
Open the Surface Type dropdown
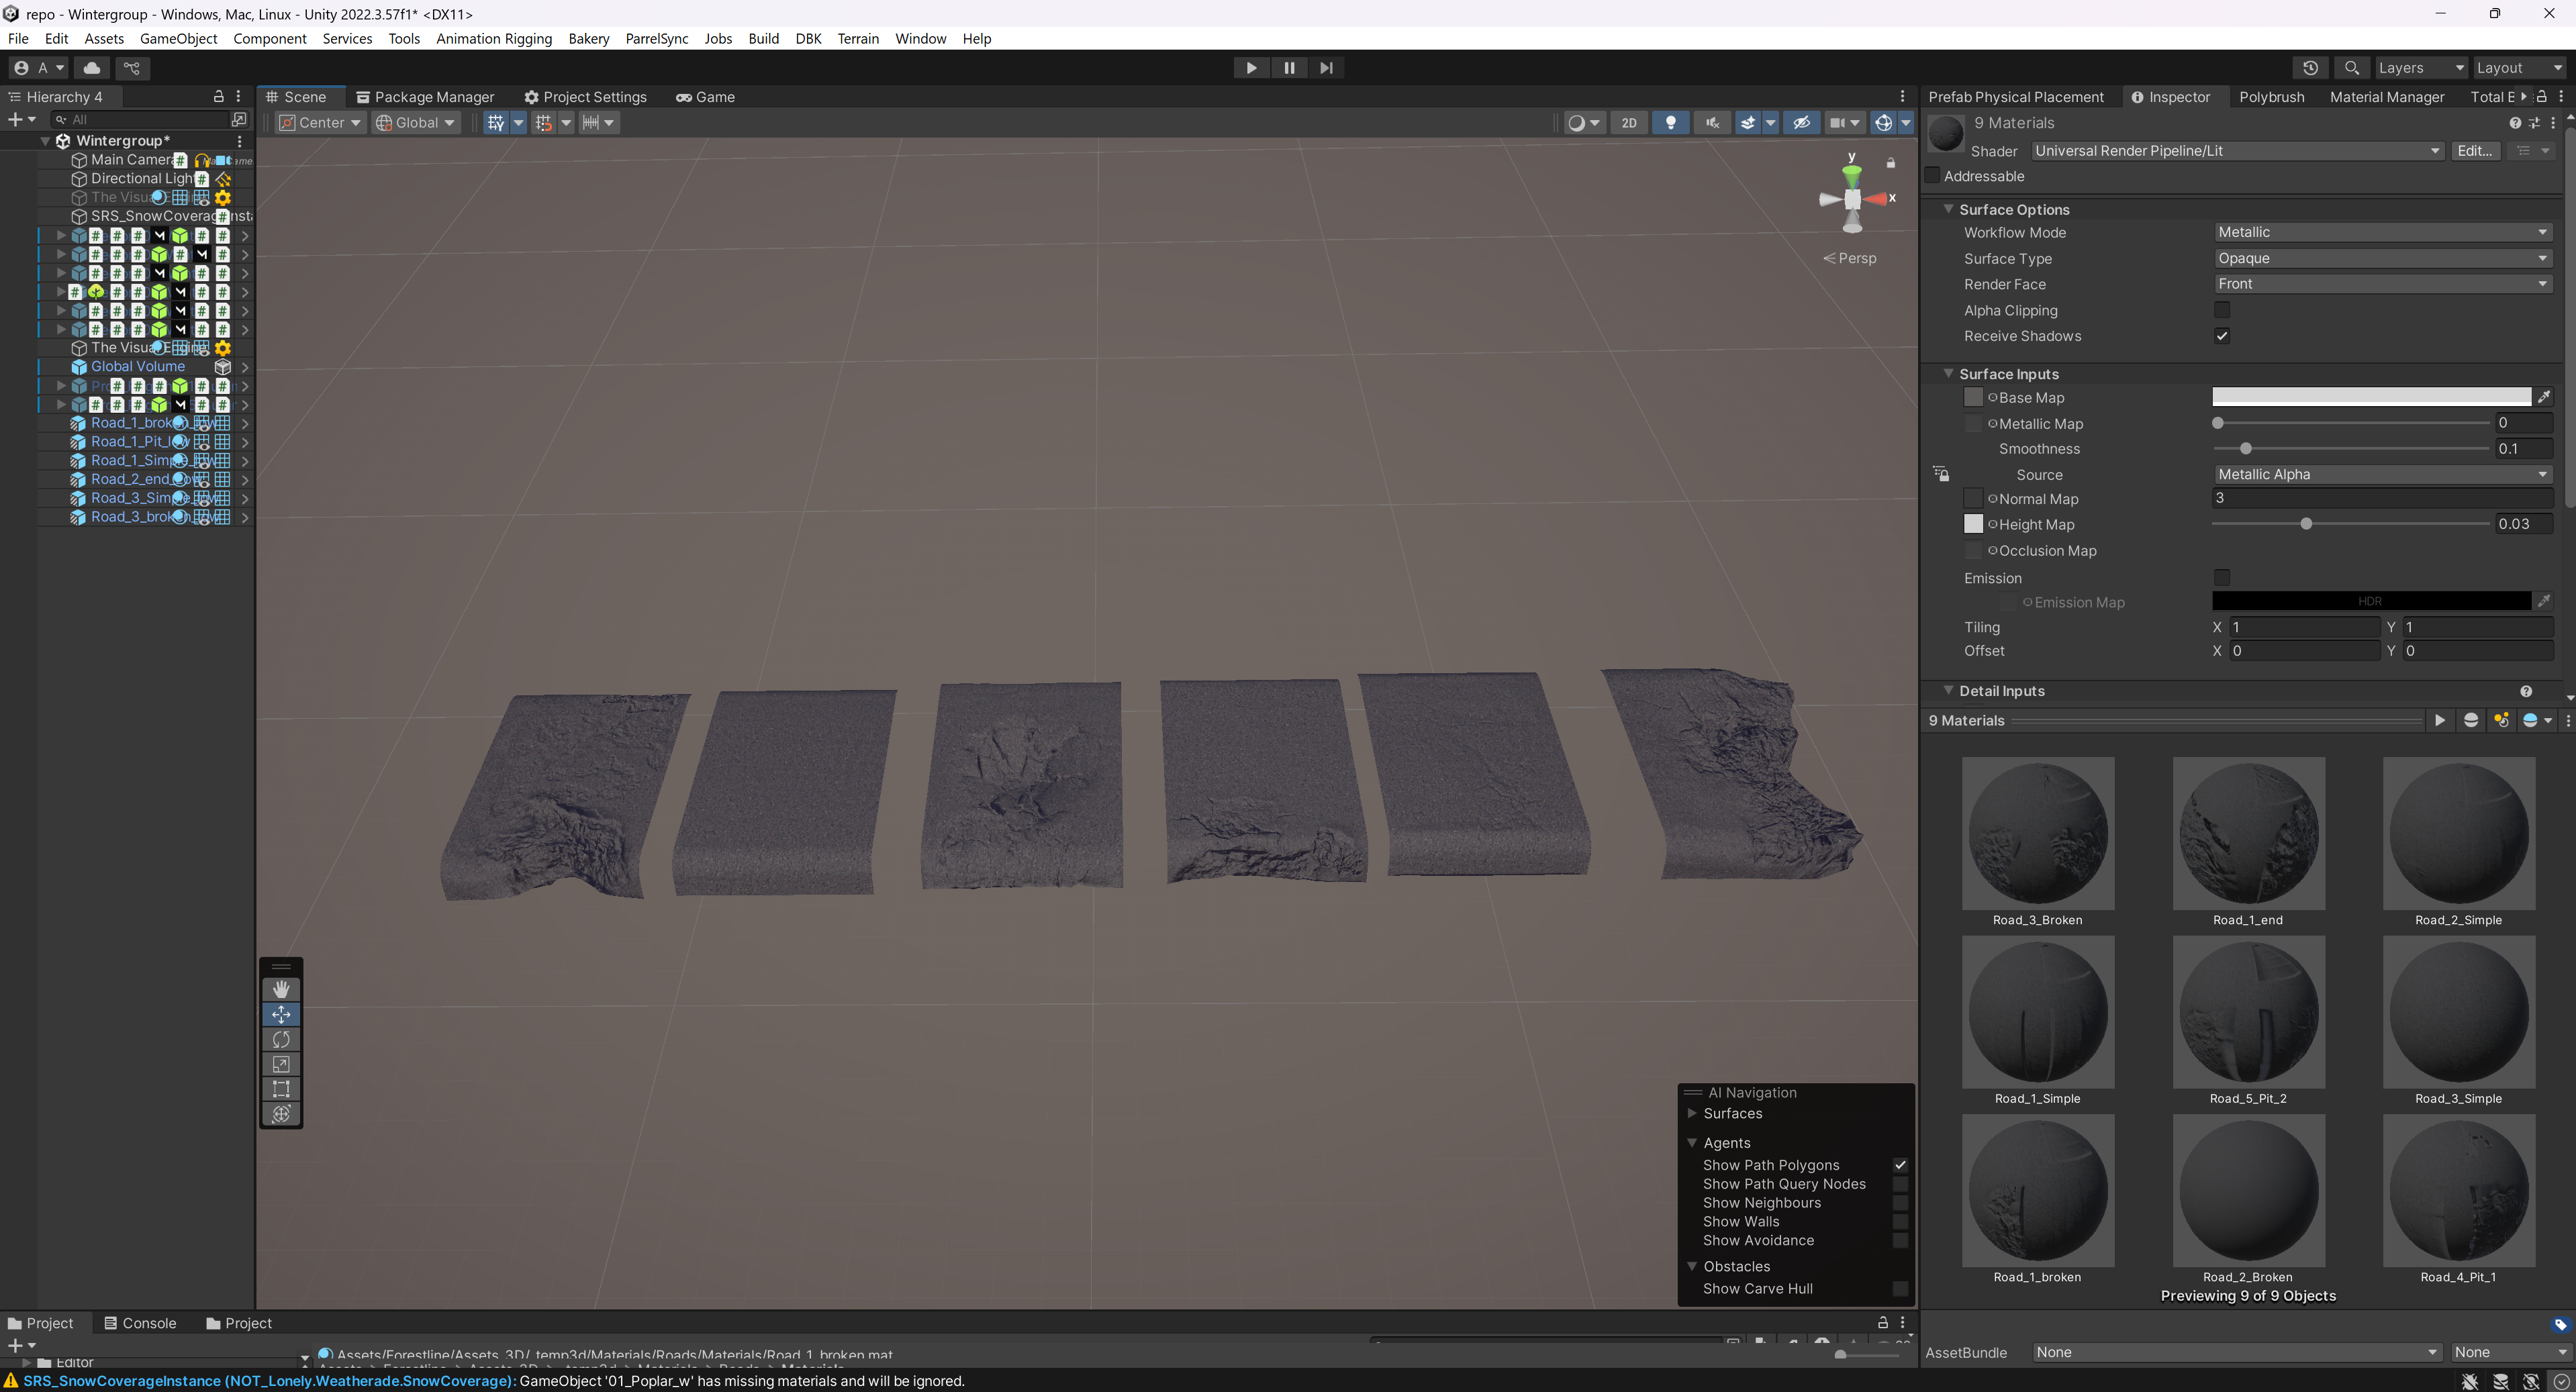click(2381, 258)
